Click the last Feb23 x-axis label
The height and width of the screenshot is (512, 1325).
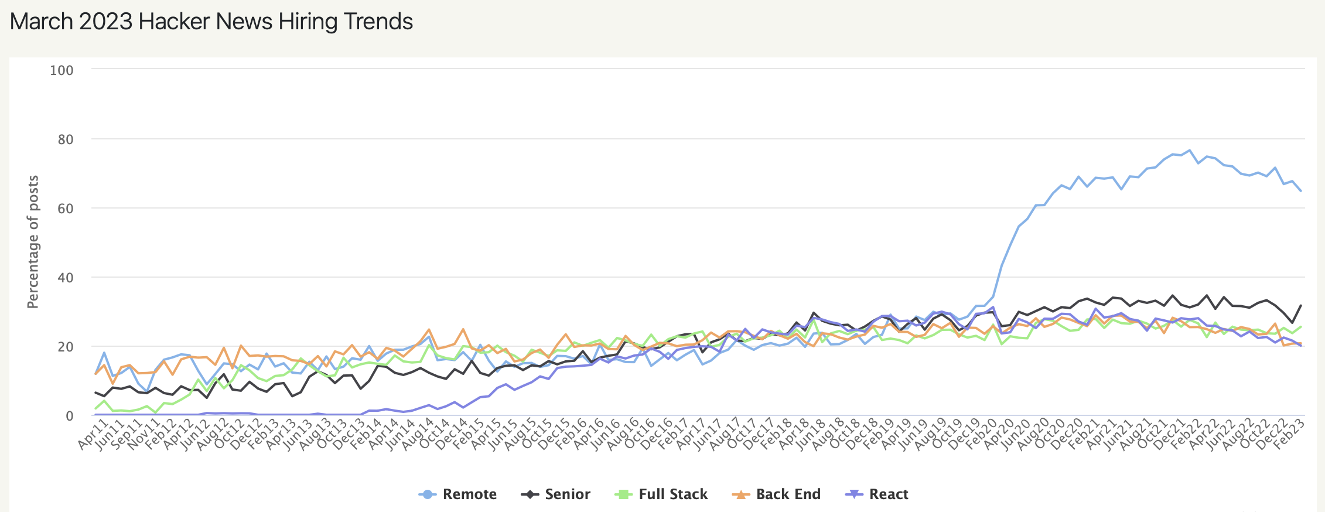pyautogui.click(x=1291, y=434)
